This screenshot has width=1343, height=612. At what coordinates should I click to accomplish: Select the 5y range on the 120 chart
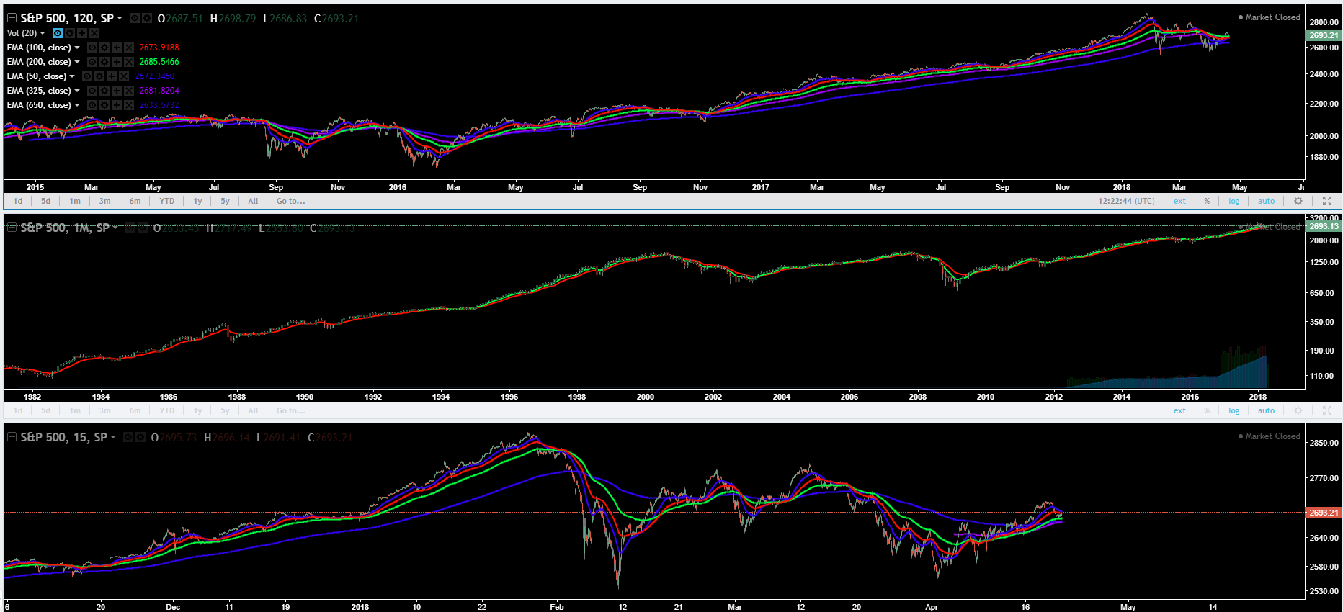tap(226, 201)
